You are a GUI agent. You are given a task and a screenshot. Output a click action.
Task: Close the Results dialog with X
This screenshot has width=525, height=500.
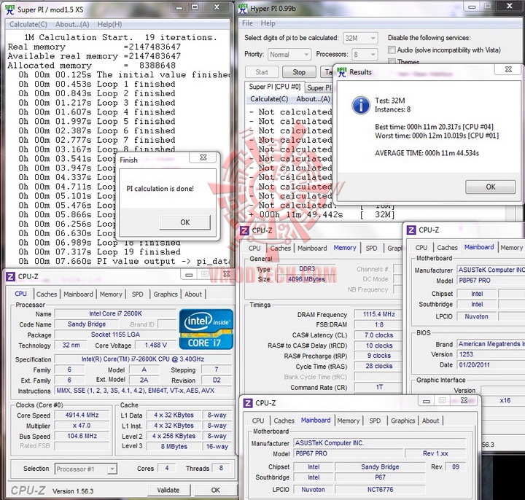tap(508, 69)
